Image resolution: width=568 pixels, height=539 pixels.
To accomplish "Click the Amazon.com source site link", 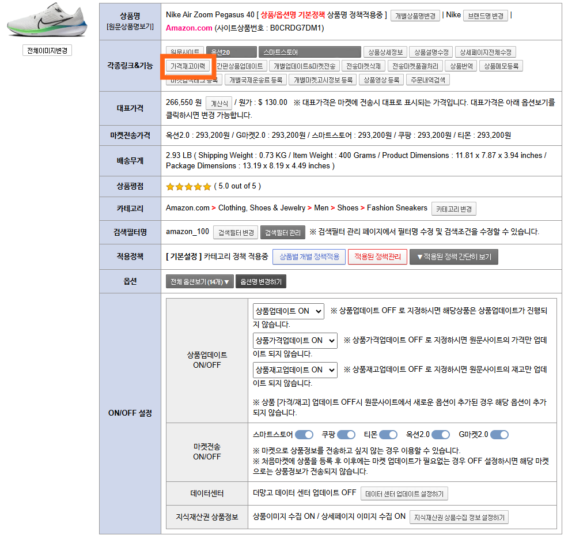I will click(189, 28).
